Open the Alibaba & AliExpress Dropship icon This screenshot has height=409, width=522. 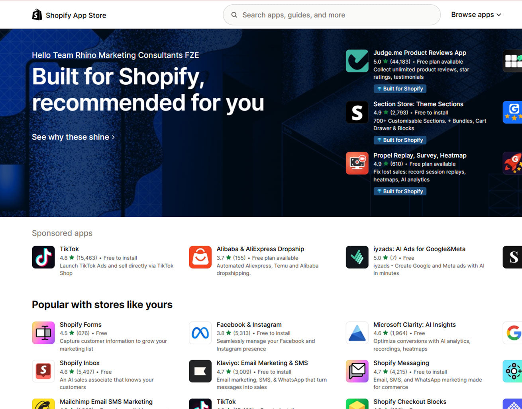200,257
